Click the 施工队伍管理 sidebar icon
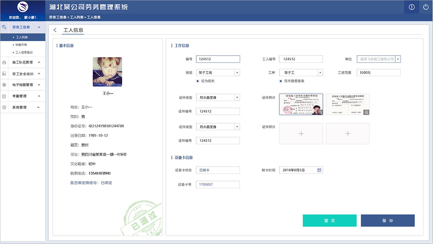 pyautogui.click(x=4, y=62)
